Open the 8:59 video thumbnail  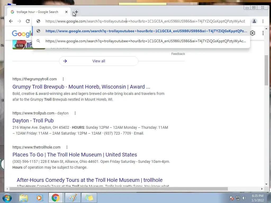[29, 45]
